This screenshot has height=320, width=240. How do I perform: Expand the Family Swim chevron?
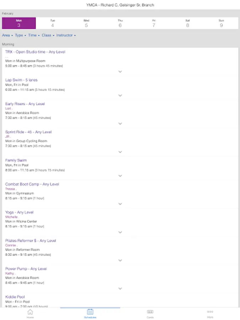pos(120,176)
